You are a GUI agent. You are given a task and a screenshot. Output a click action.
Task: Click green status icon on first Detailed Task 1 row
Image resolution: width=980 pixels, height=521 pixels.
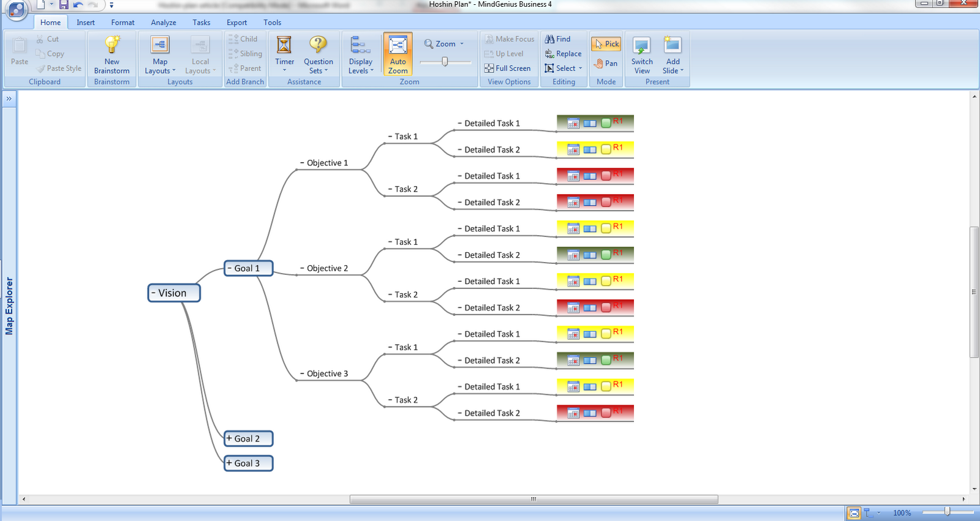(606, 123)
